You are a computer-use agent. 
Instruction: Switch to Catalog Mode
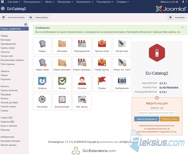[x=39, y=17]
